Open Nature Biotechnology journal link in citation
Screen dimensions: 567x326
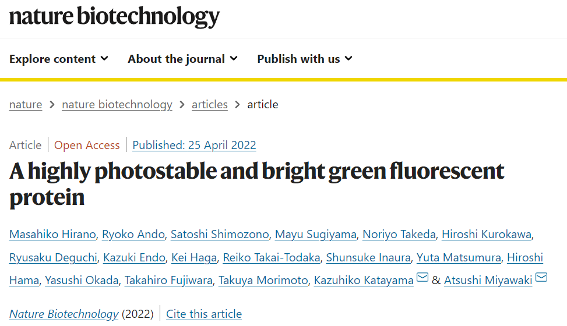pyautogui.click(x=64, y=314)
